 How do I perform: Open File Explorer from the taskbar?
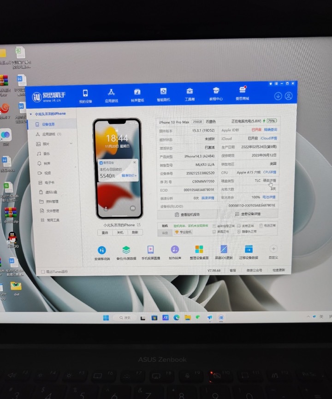tap(188, 317)
